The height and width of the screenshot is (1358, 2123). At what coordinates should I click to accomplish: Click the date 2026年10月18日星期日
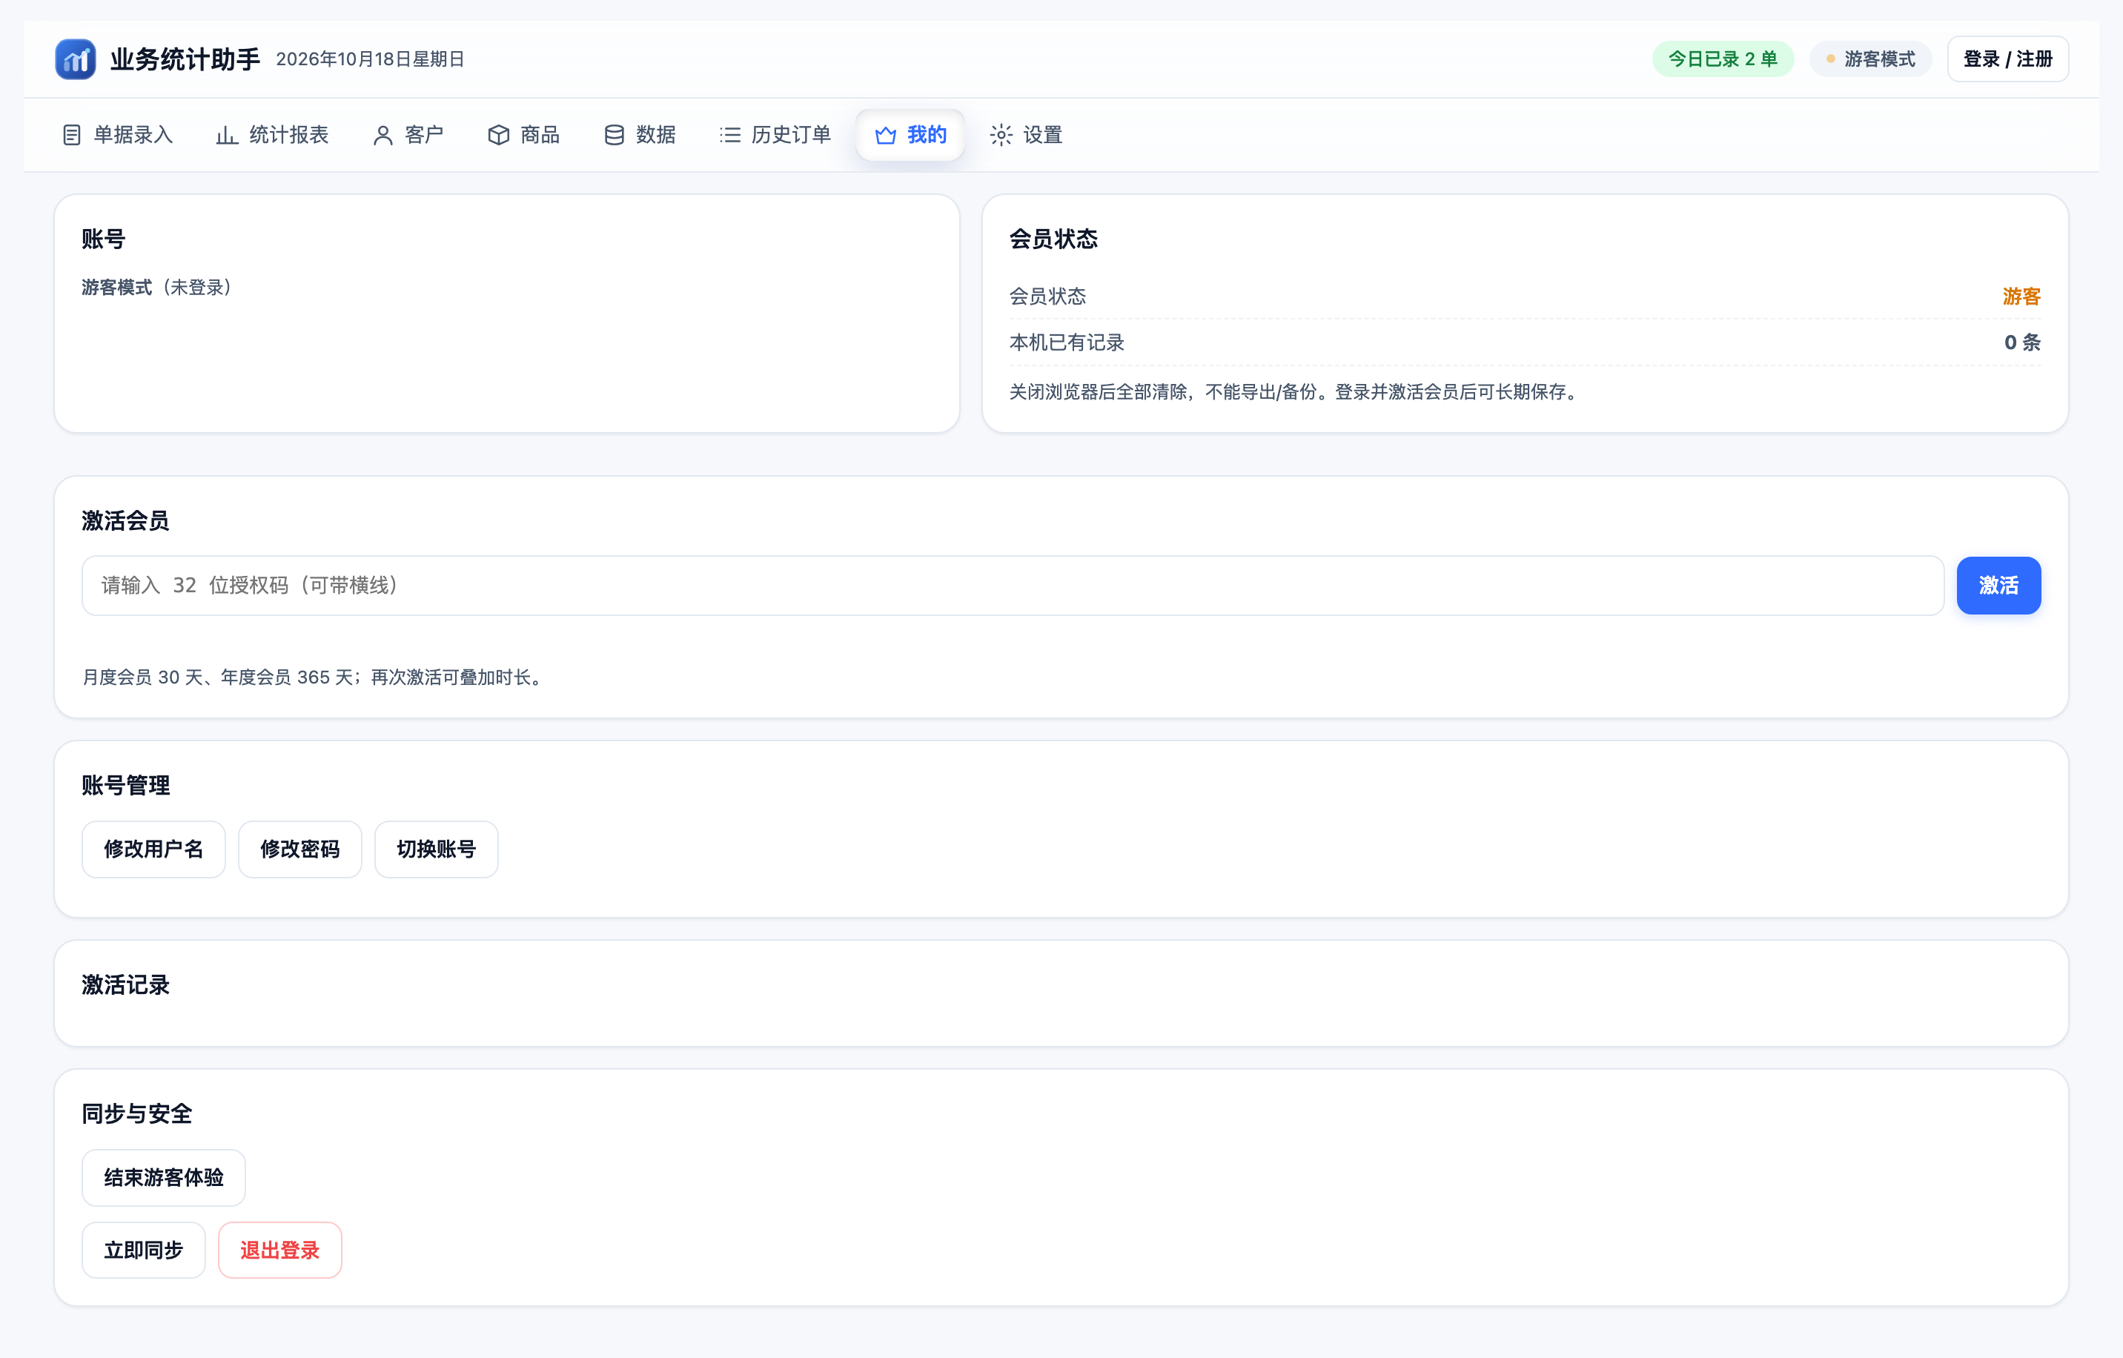tap(371, 59)
